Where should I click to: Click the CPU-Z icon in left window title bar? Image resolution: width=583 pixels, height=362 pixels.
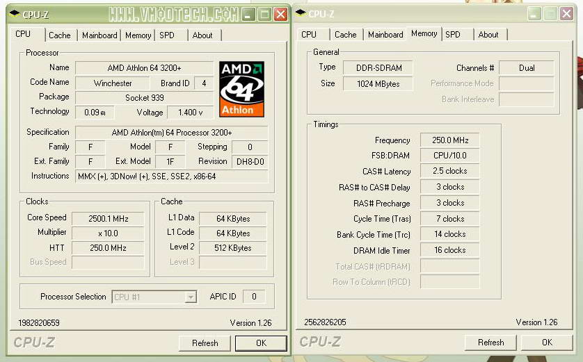pyautogui.click(x=15, y=14)
